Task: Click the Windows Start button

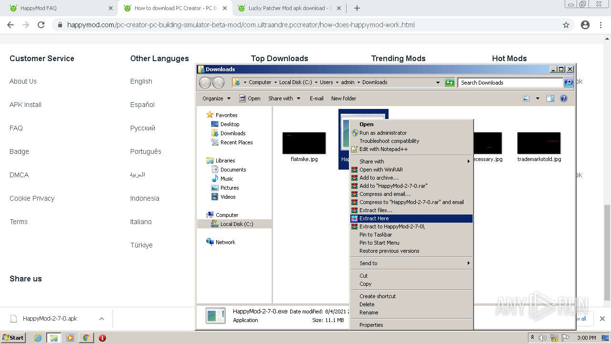Action: (13, 338)
